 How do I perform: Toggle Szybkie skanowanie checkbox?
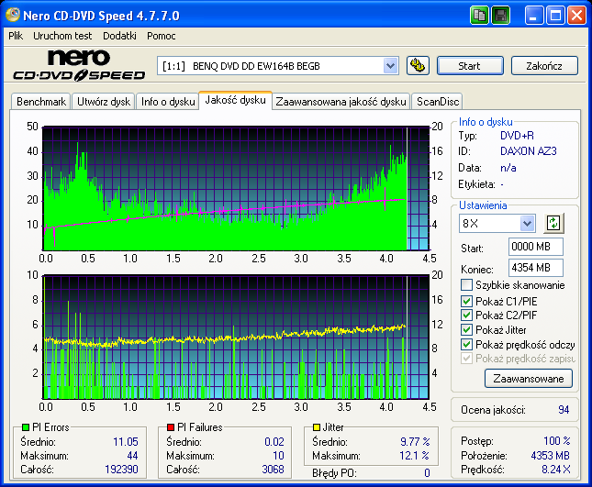click(466, 285)
